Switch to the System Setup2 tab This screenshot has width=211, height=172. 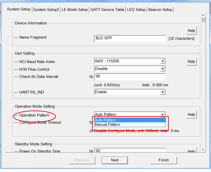coord(46,10)
